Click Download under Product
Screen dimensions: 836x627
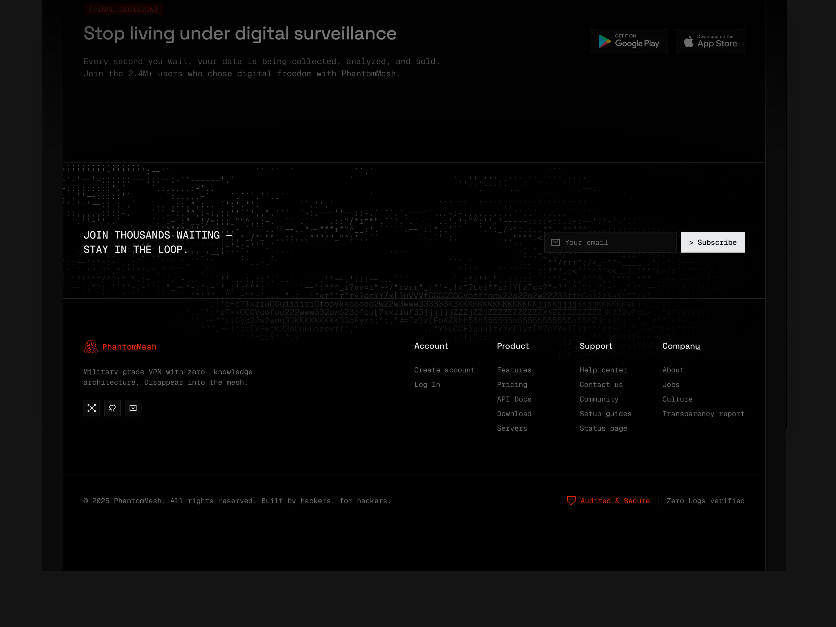pyautogui.click(x=514, y=413)
